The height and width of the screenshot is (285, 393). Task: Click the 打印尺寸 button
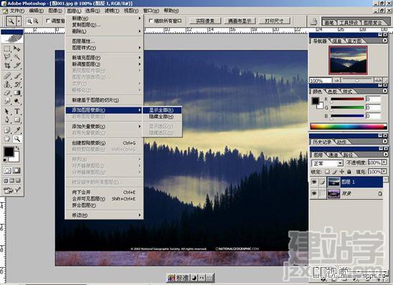274,21
